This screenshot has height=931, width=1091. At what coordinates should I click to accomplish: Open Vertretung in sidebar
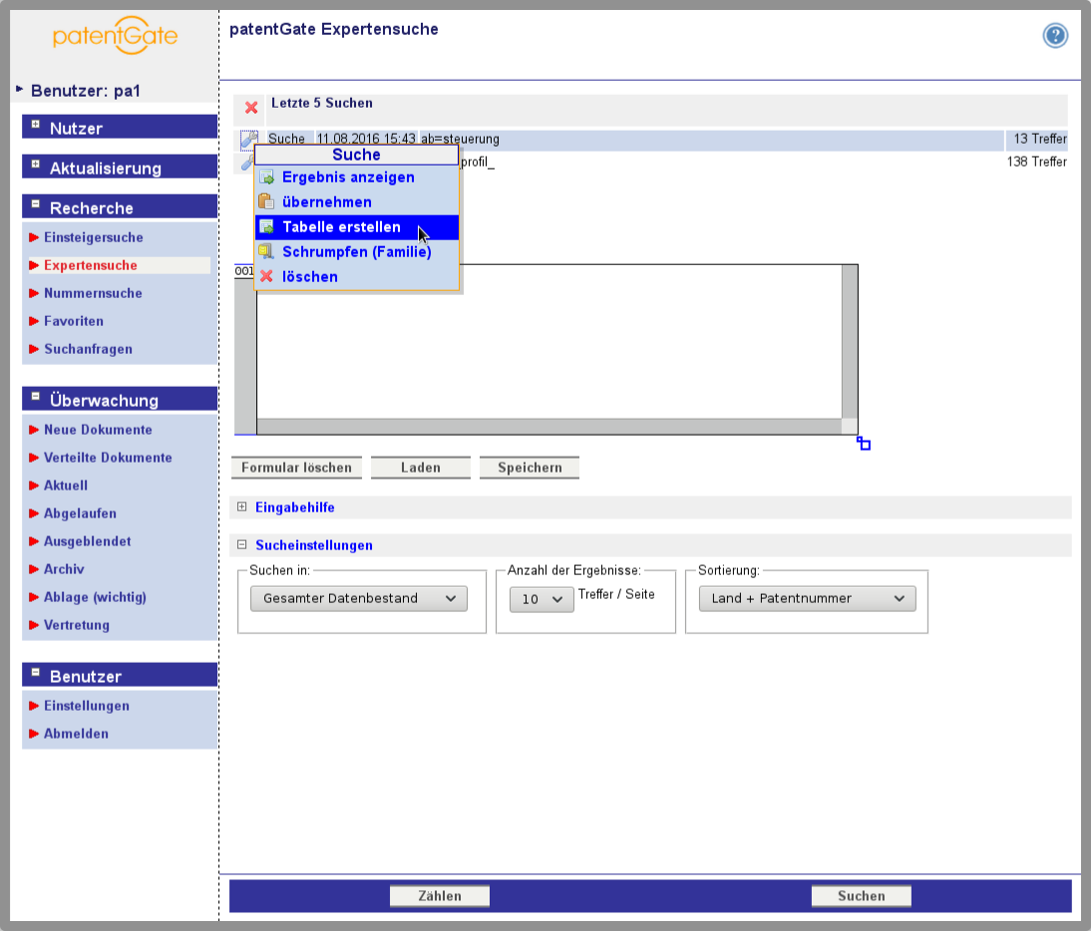77,625
